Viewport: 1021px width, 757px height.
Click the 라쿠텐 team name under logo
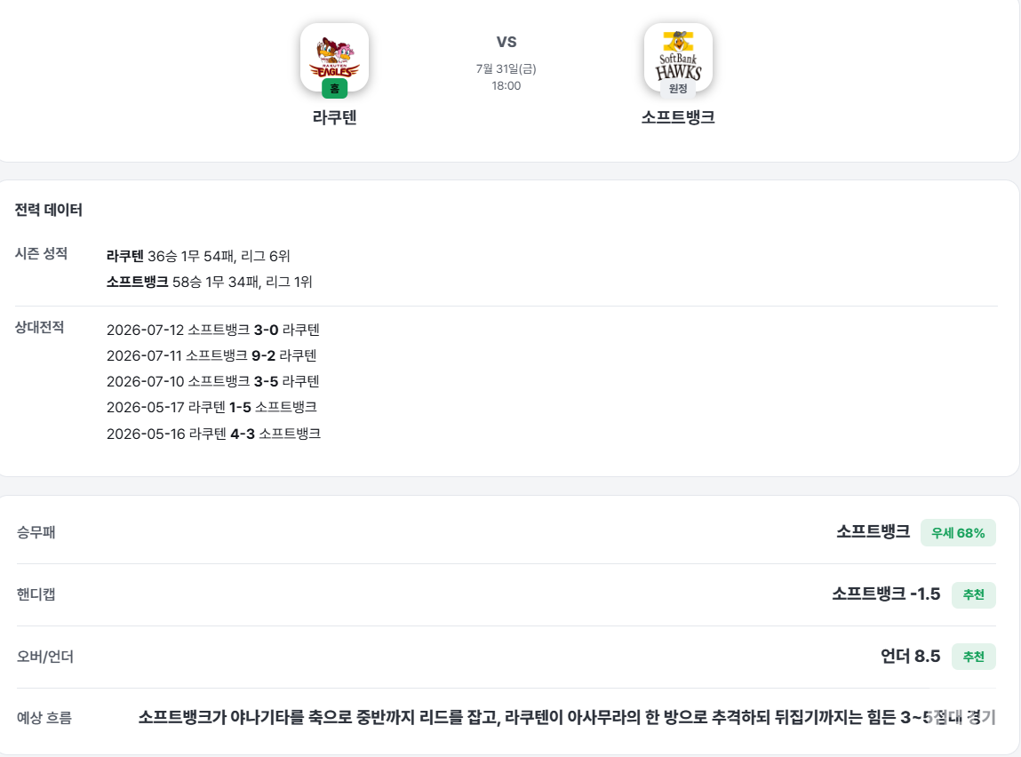pos(334,117)
